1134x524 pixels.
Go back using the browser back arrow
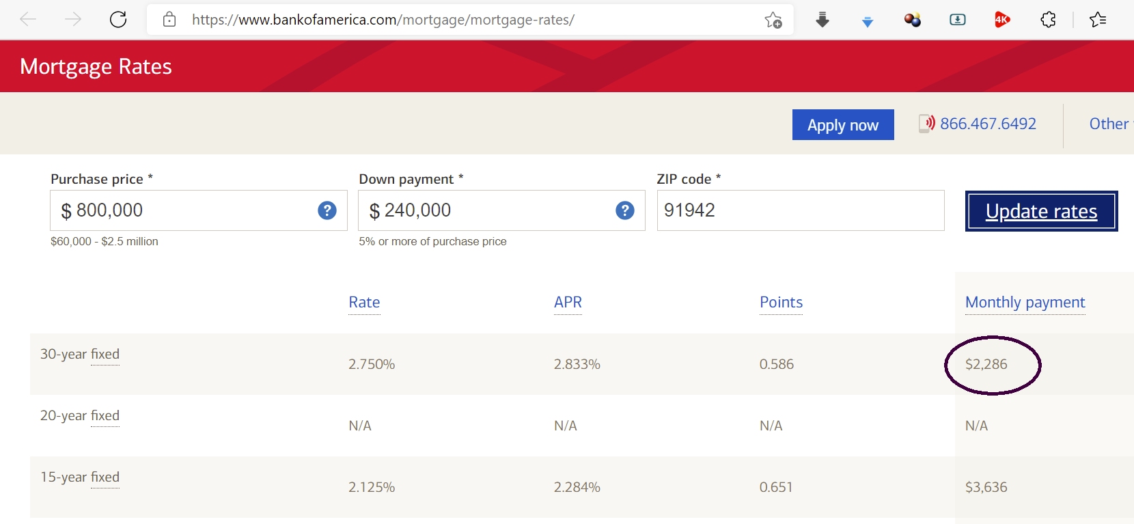(x=28, y=20)
